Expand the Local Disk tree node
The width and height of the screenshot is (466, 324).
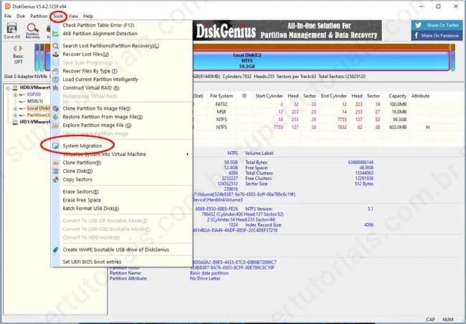[15, 108]
